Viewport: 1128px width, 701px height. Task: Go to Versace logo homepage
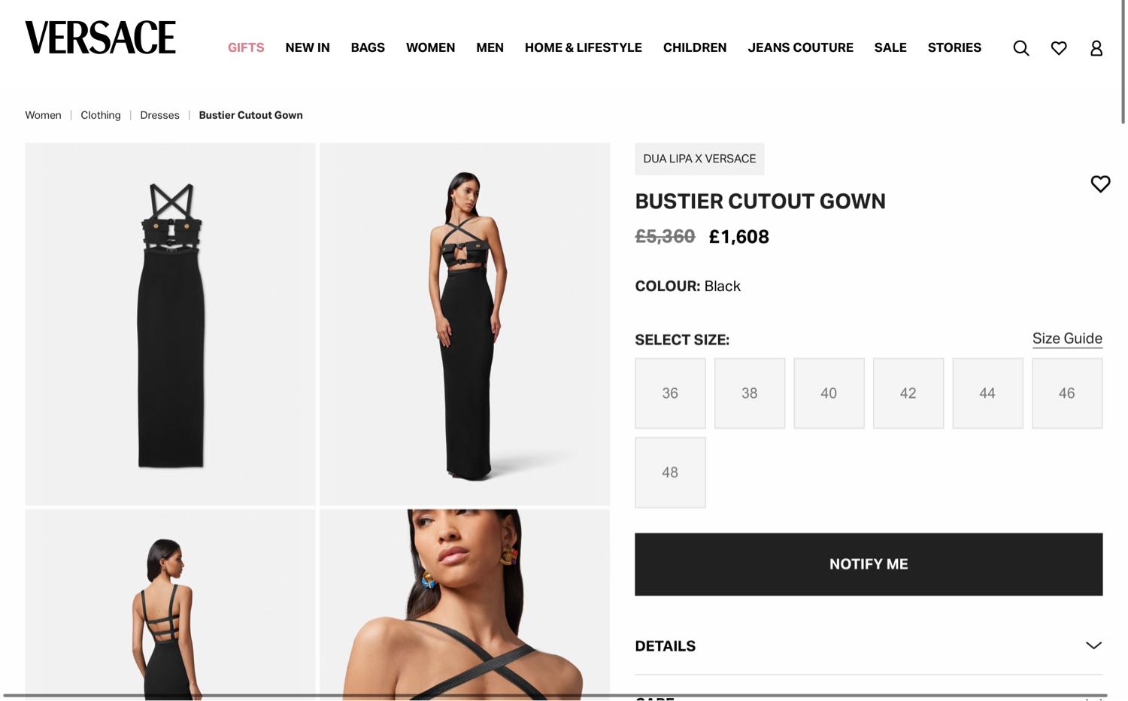pyautogui.click(x=101, y=38)
